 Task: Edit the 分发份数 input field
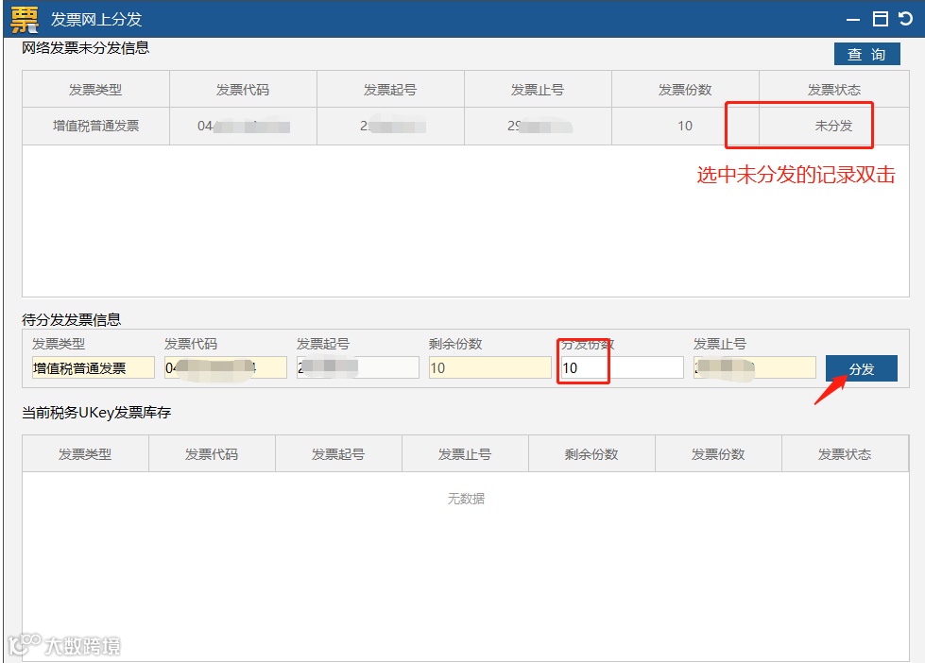[622, 368]
